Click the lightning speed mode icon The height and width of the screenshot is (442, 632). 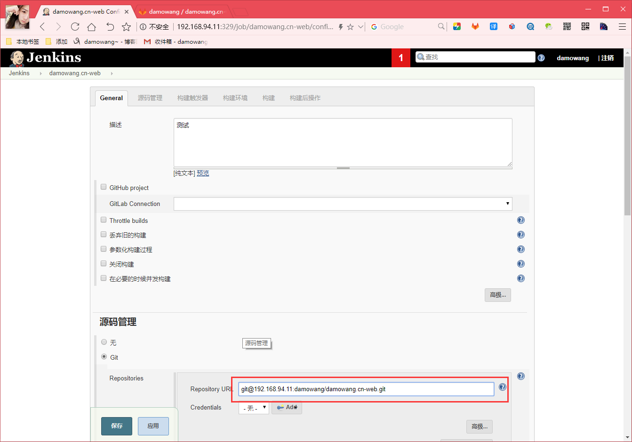(x=340, y=27)
